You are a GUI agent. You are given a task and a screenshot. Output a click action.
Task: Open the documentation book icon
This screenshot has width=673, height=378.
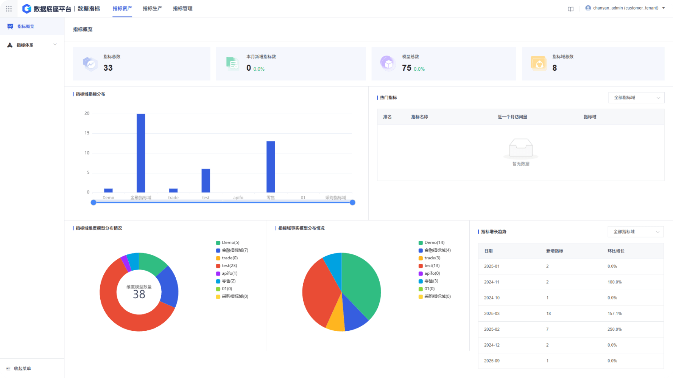click(570, 9)
